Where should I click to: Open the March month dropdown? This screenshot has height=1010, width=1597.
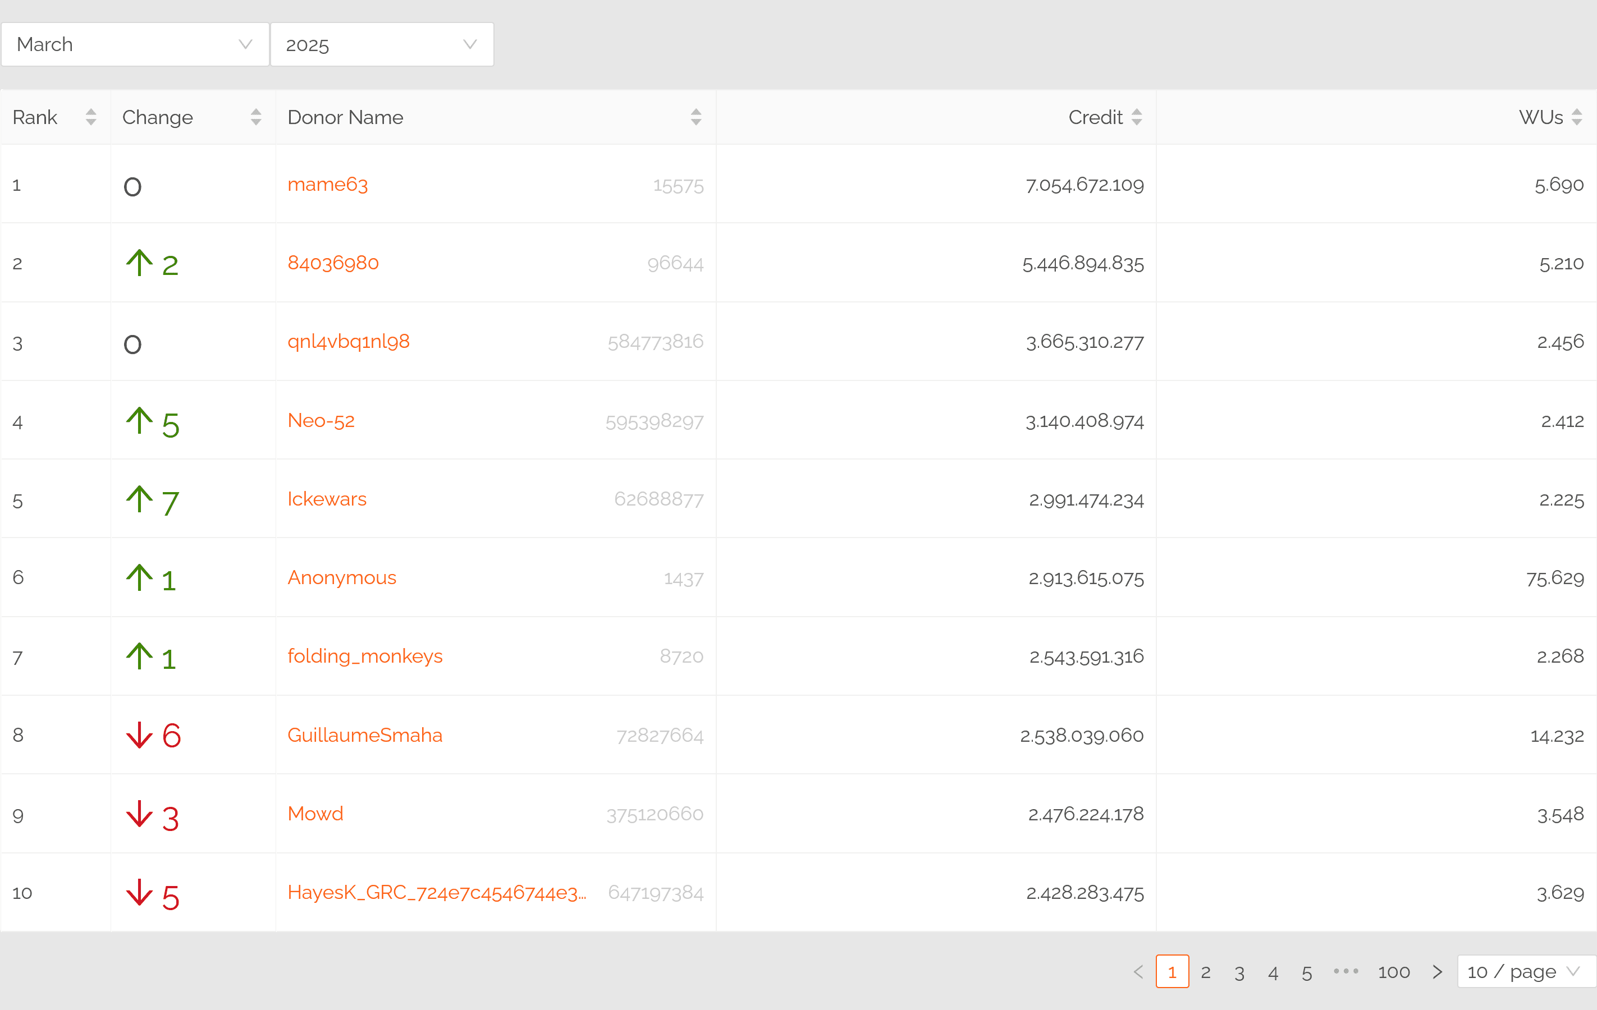135,44
